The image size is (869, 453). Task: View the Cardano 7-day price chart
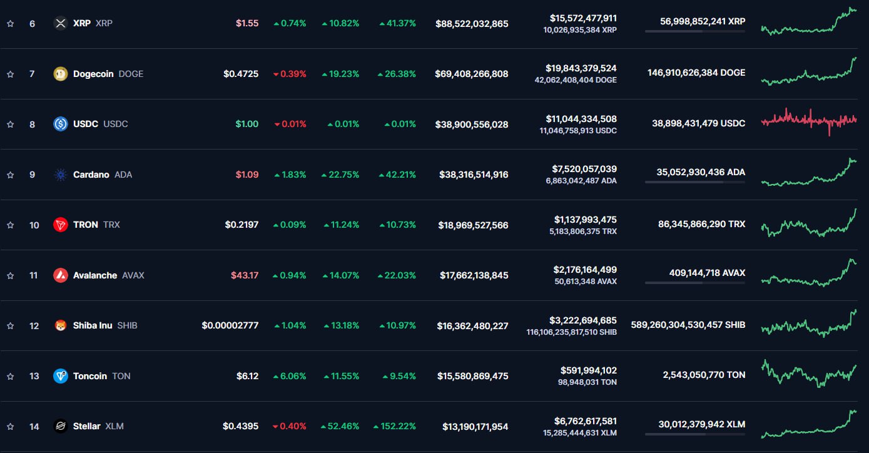[809, 172]
